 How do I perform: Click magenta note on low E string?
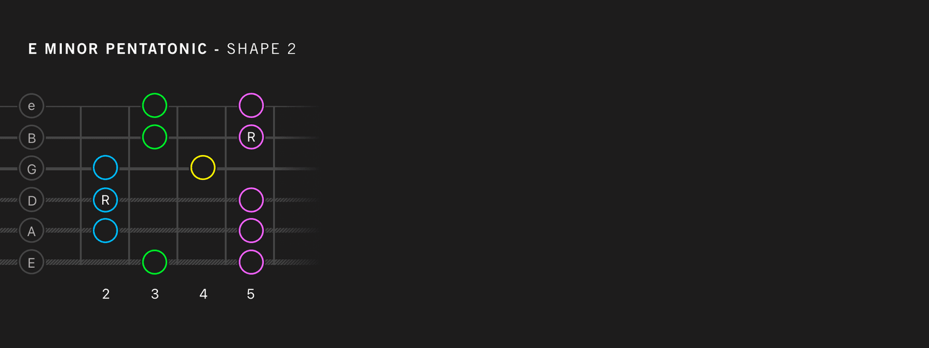tap(251, 262)
